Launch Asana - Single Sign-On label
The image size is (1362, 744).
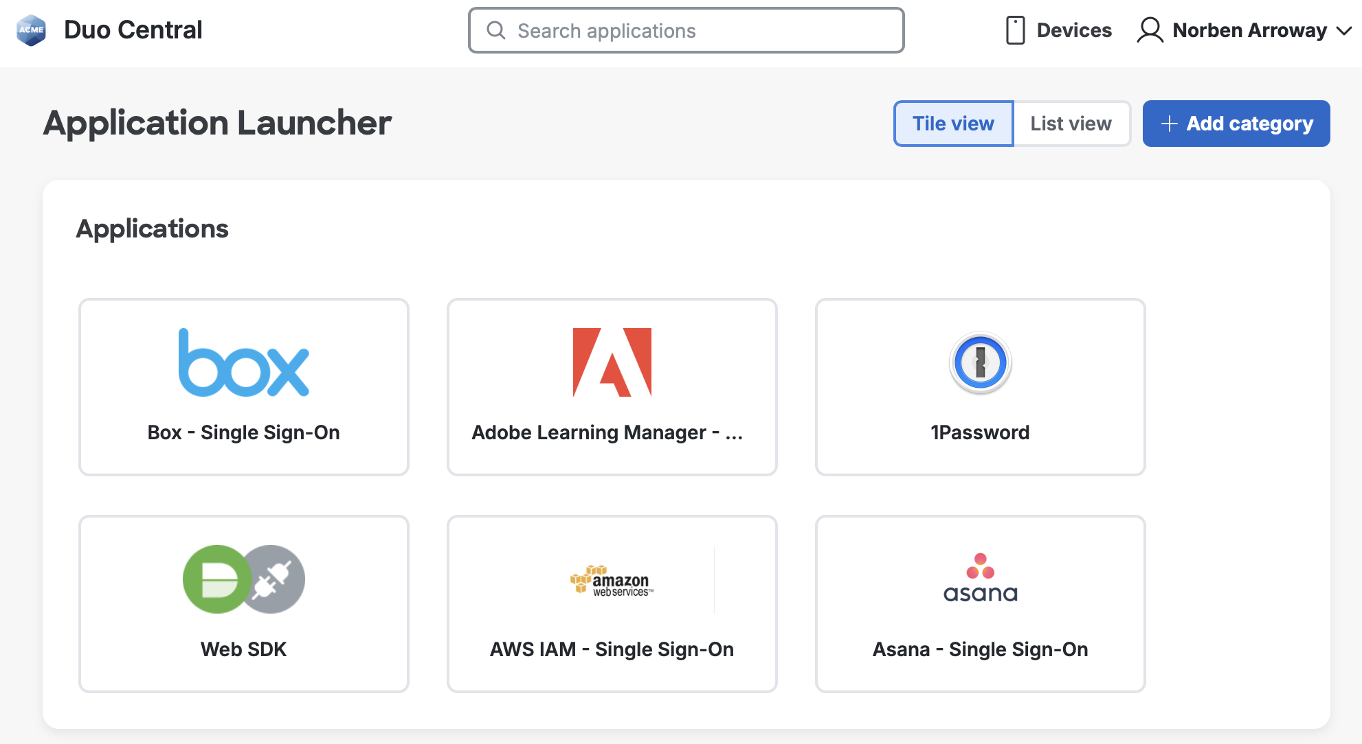(x=980, y=649)
